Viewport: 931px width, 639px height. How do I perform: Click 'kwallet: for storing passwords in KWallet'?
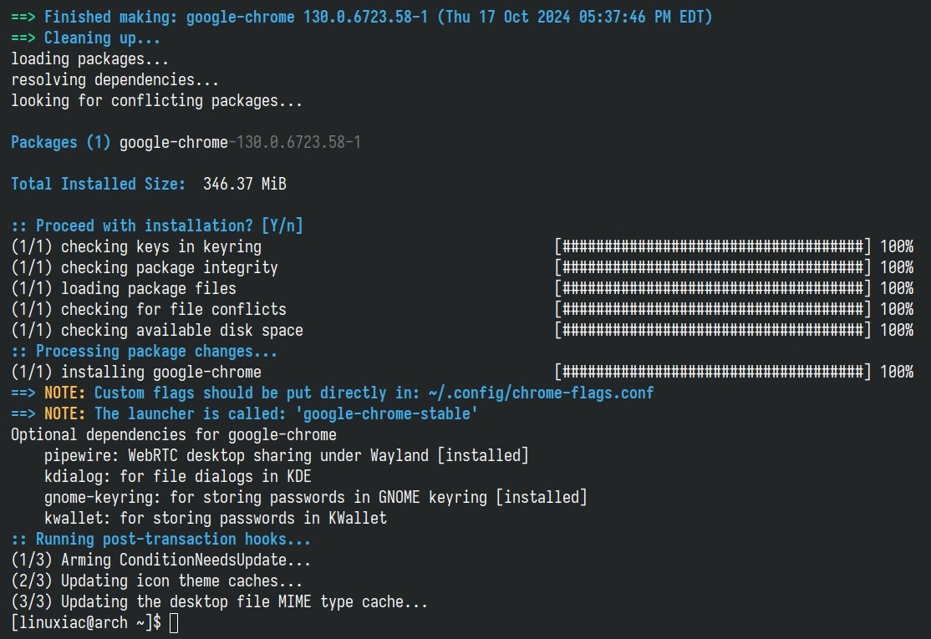(216, 518)
